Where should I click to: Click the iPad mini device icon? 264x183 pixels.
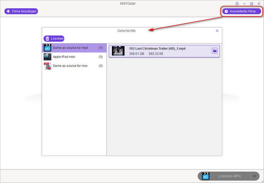click(47, 57)
